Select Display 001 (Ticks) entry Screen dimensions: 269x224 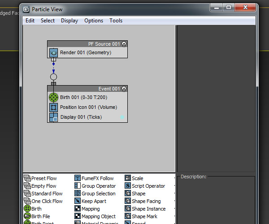(x=81, y=117)
